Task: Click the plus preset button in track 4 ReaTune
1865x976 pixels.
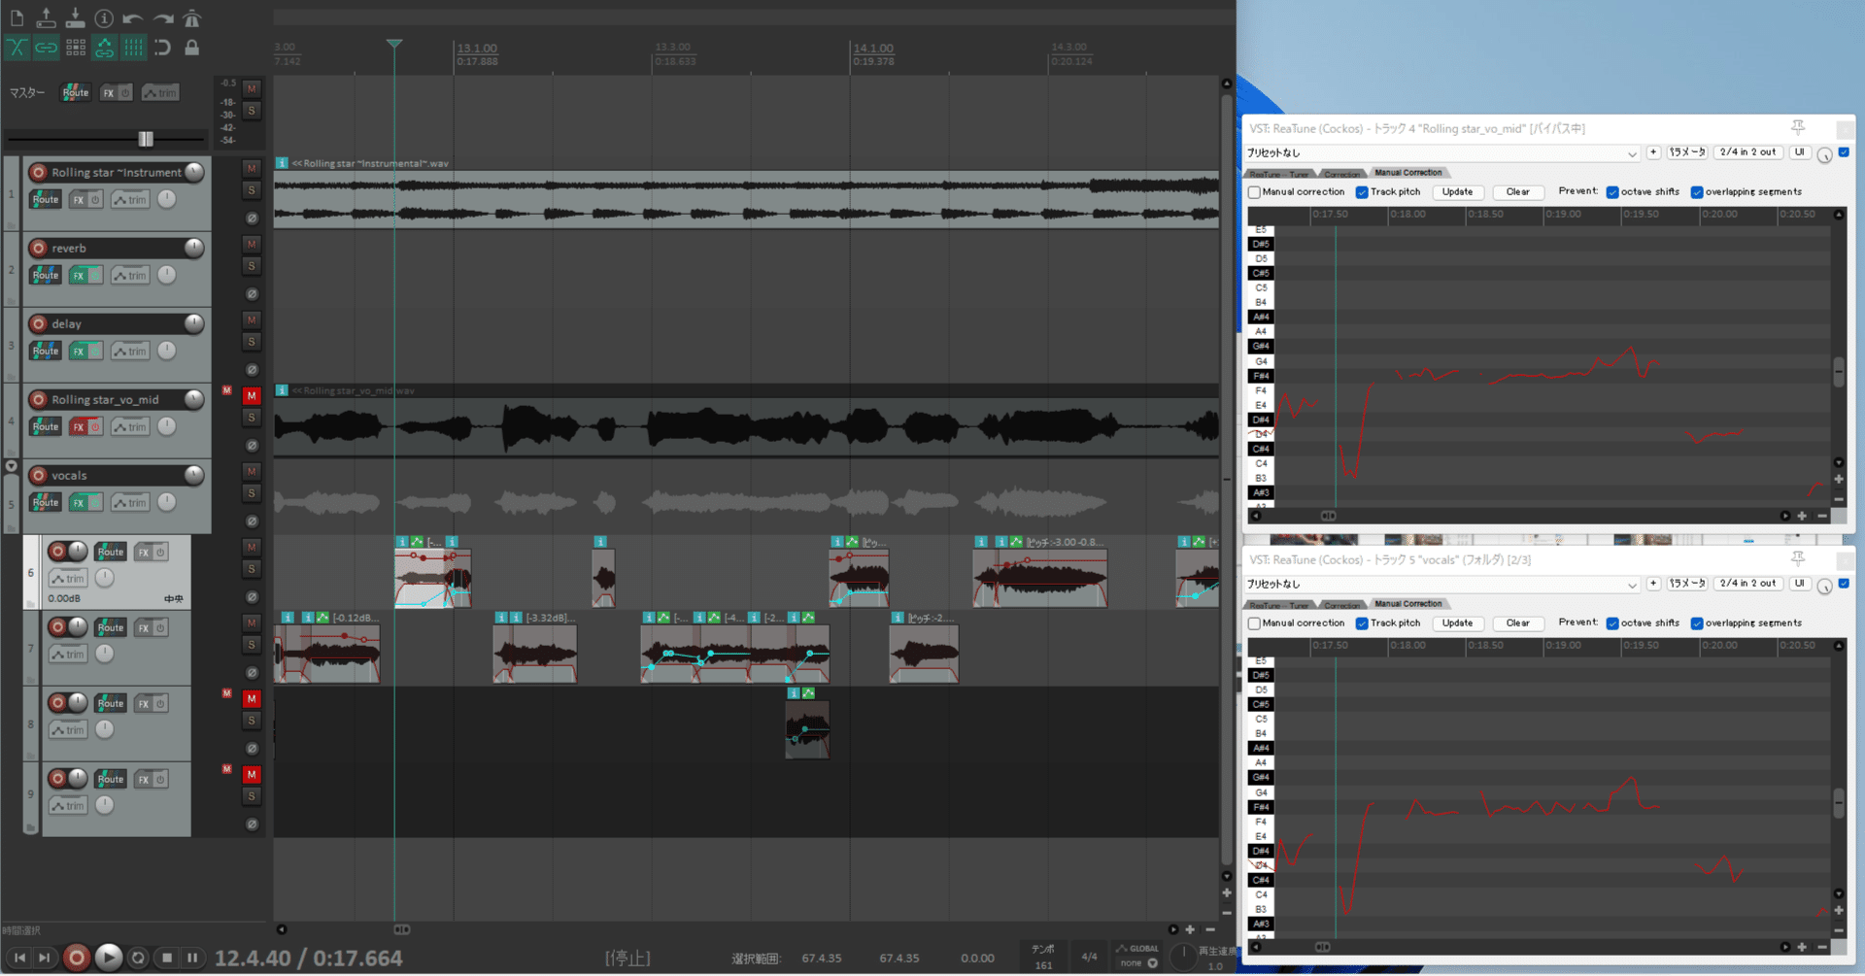Action: 1653,152
